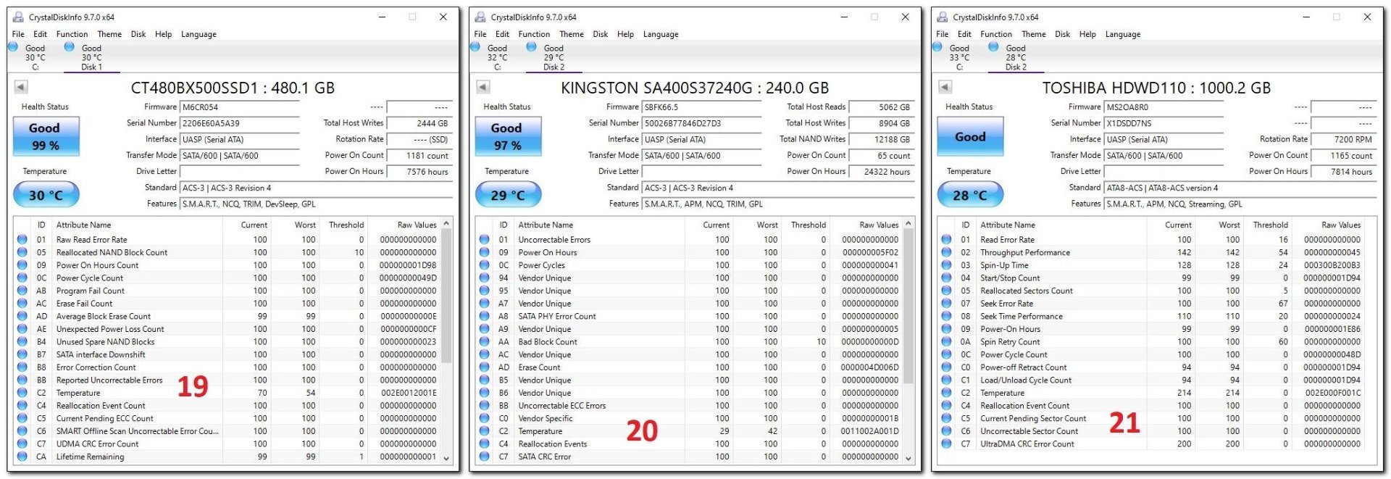Viewport: 1391px width, 479px height.
Task: Click the serial number field 2206E60A5A39
Action: coord(240,123)
